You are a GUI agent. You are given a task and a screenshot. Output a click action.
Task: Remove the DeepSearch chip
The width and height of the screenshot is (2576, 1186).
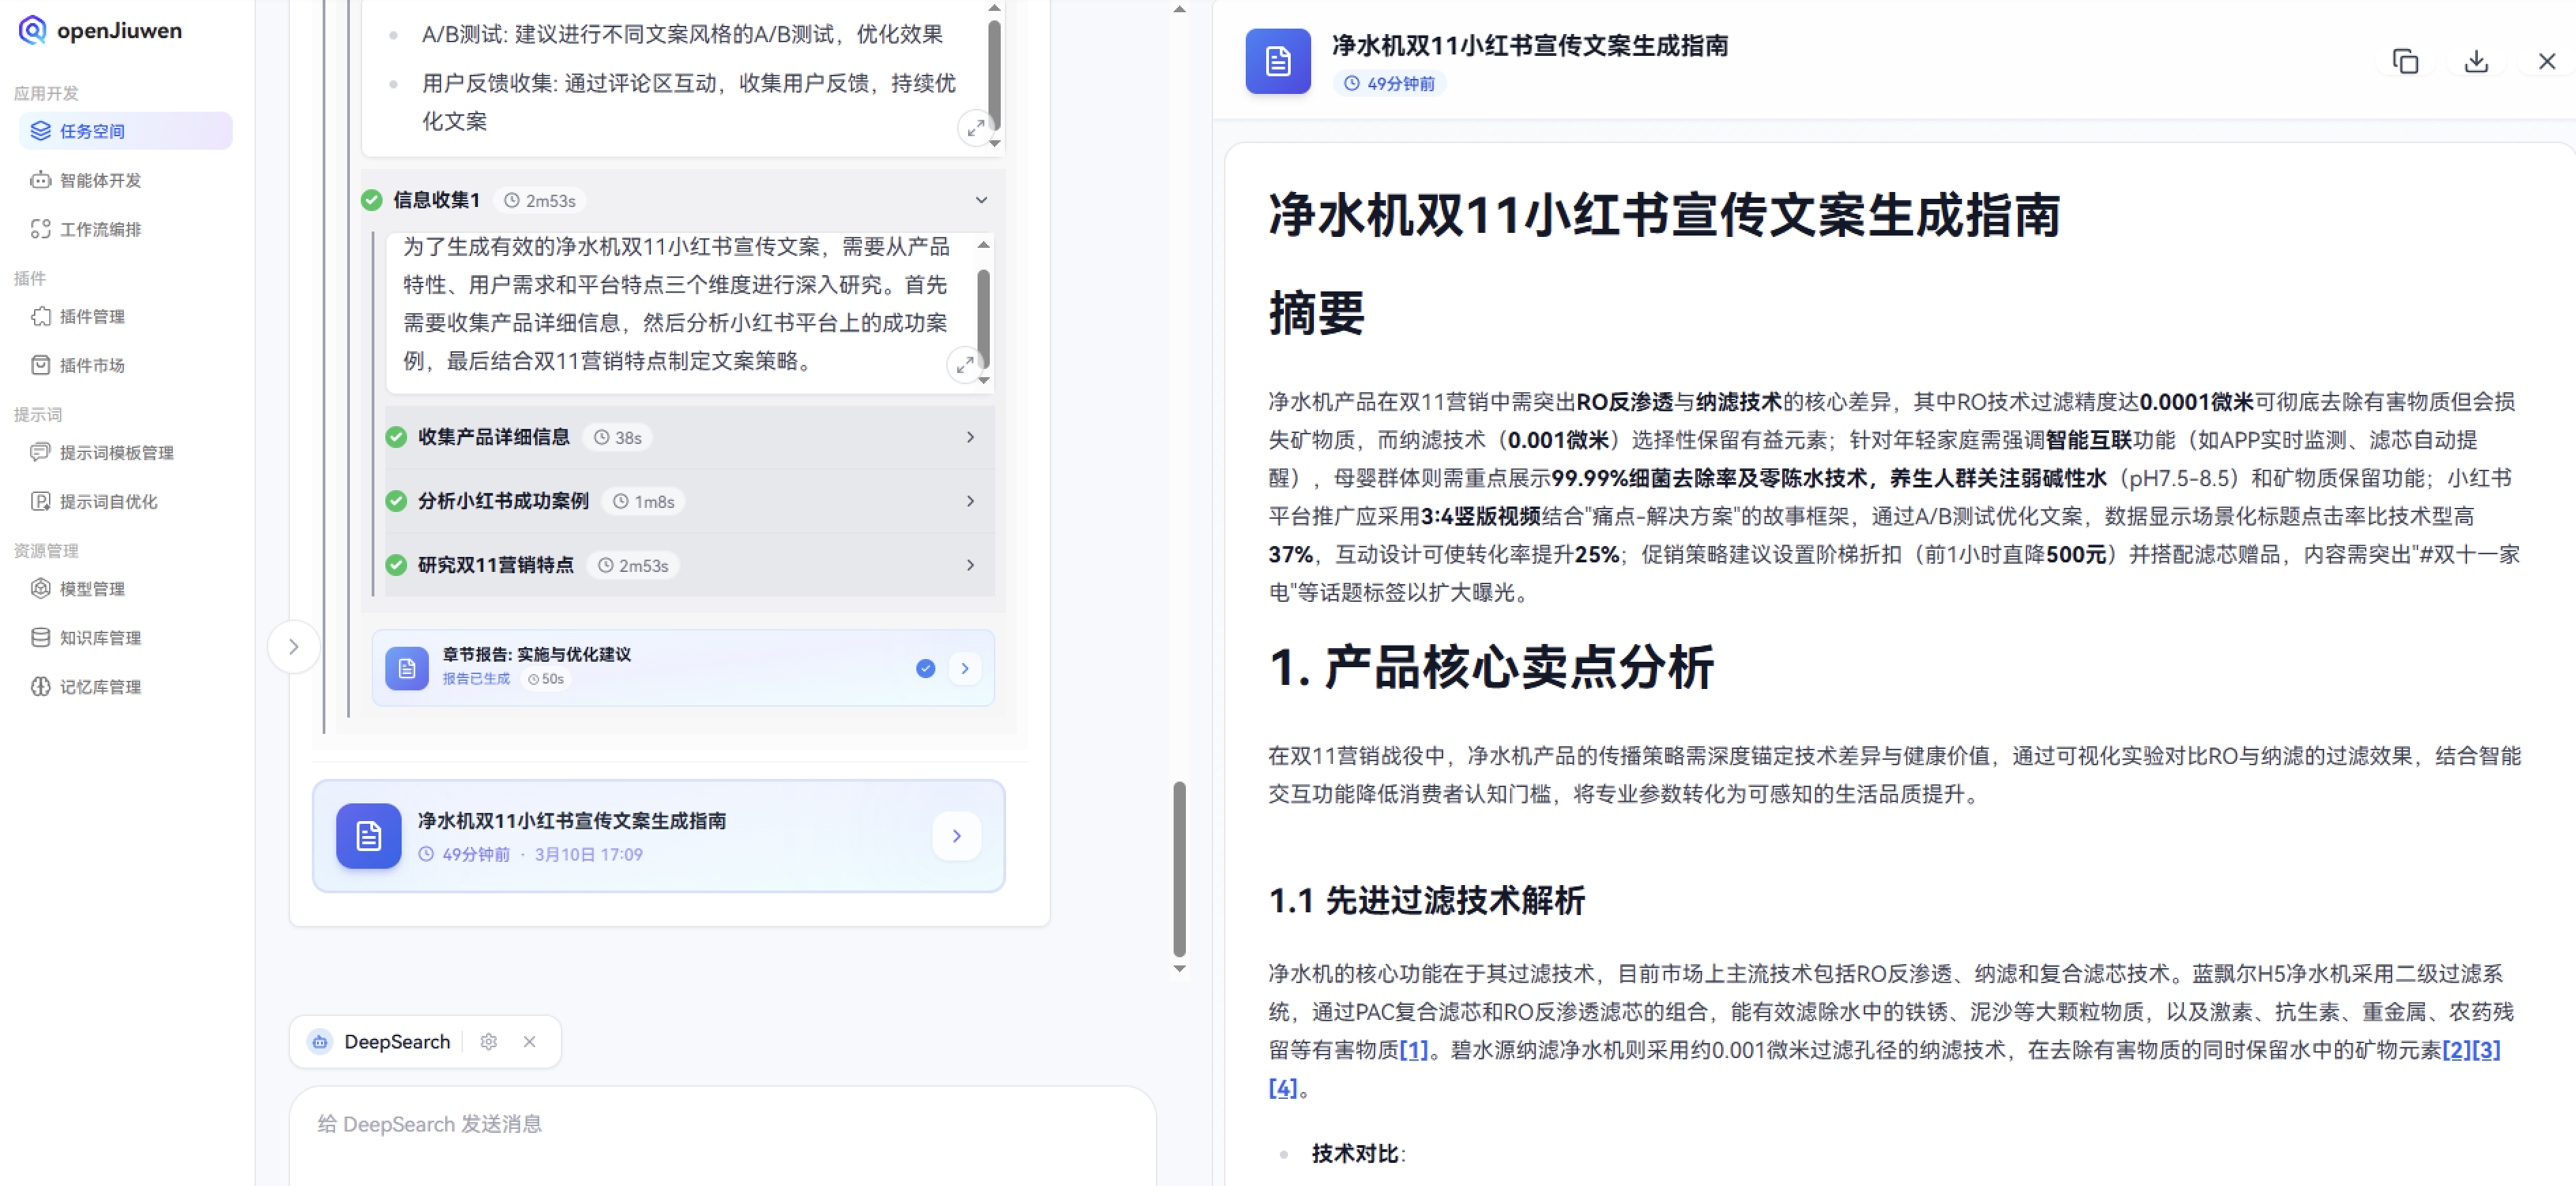[x=529, y=1041]
